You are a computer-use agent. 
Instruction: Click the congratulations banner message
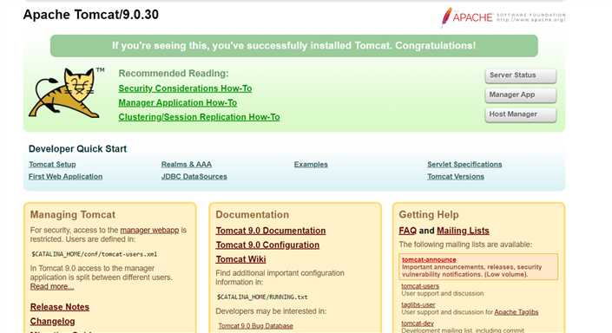coord(294,46)
